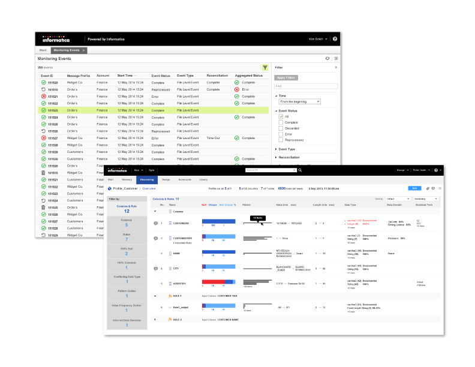Viewport: 475px width, 367px height.
Task: Click error icon for event 151527 Widget Co.
Action: pyautogui.click(x=43, y=138)
